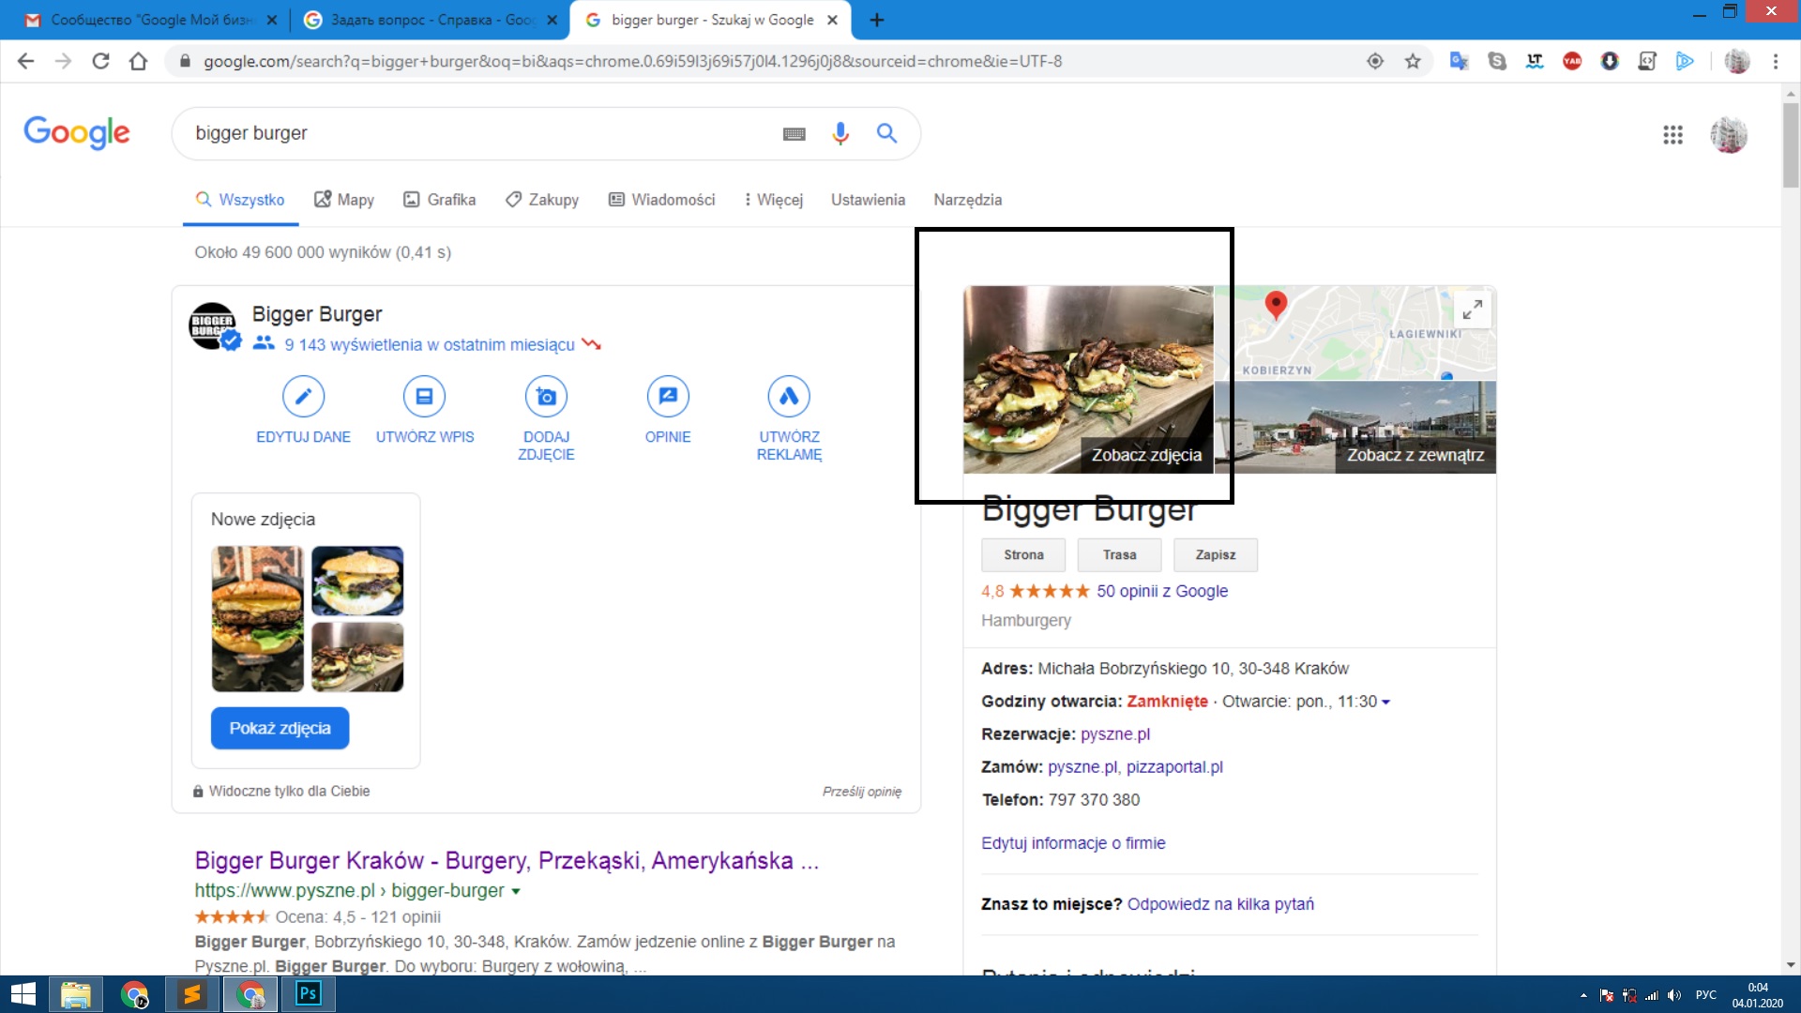Expand opening hours dropdown arrow

(1386, 703)
